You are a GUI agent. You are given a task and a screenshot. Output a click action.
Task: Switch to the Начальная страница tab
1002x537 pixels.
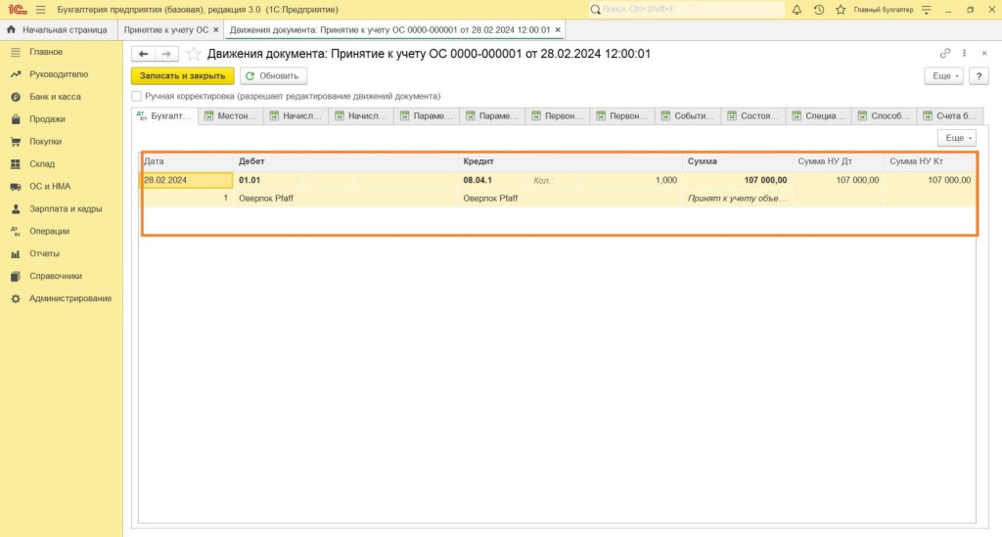point(58,30)
